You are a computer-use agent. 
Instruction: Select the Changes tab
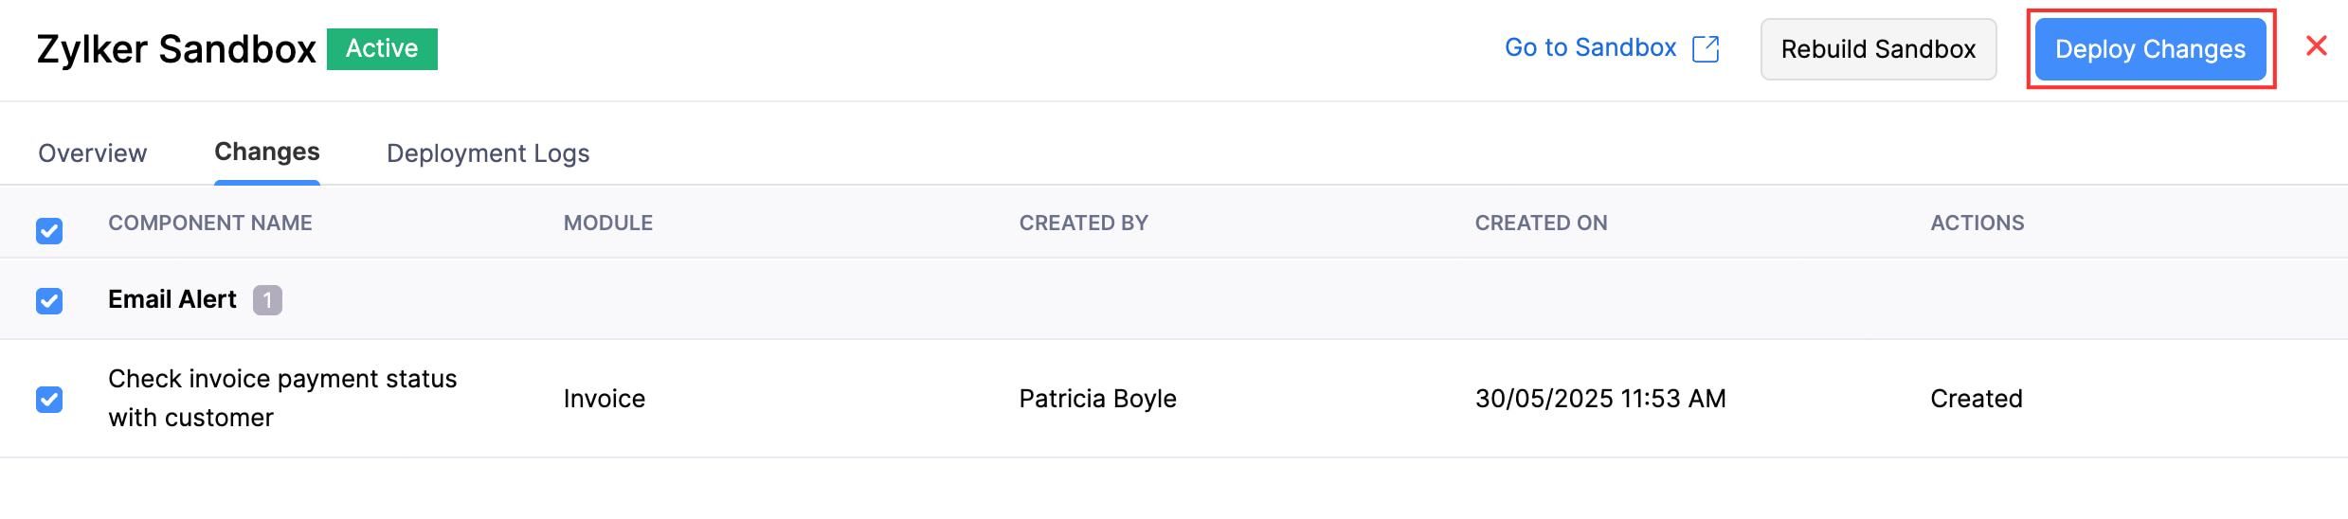266,152
